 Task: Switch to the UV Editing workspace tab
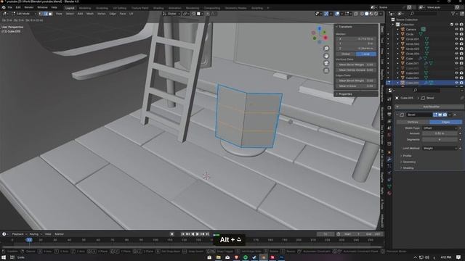(119, 8)
